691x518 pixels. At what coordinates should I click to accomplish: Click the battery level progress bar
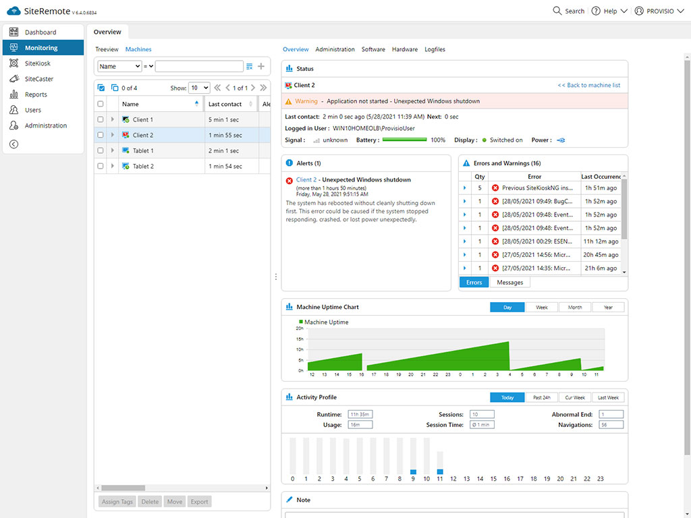pyautogui.click(x=405, y=140)
